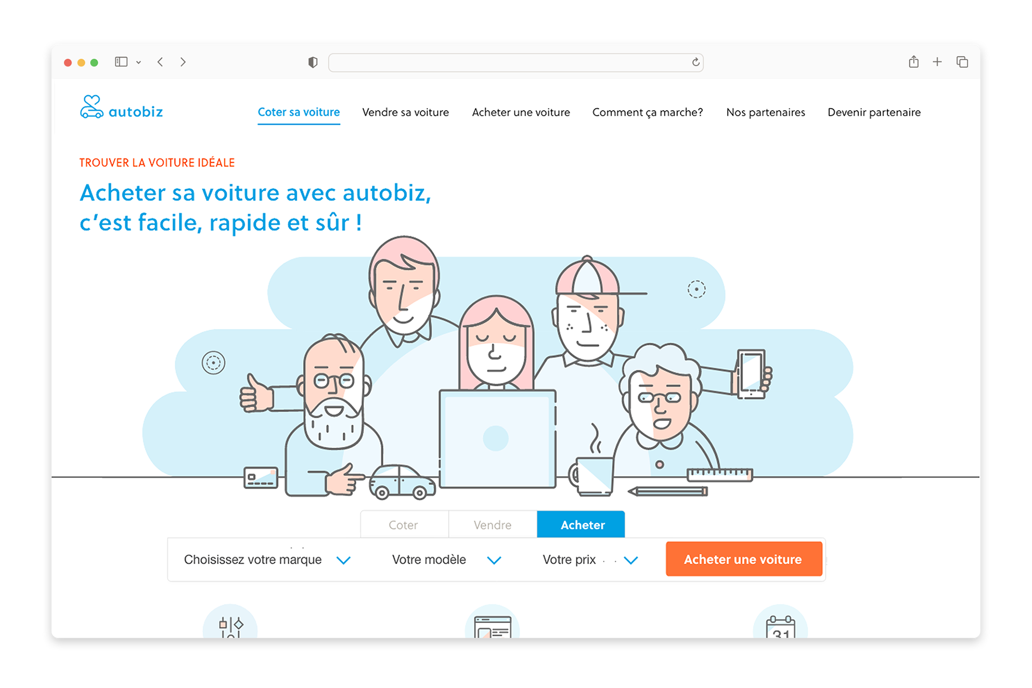Click the calendar 31 feature icon
This screenshot has height=688, width=1032.
780,627
